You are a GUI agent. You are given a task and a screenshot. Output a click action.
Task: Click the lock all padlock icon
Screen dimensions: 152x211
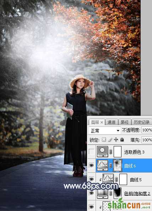pos(122,140)
